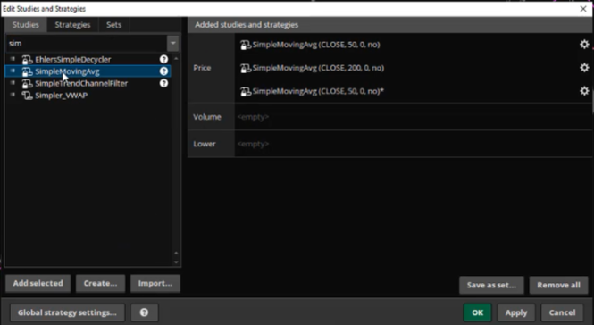
Task: Switch to the Strategies tab
Action: [72, 25]
